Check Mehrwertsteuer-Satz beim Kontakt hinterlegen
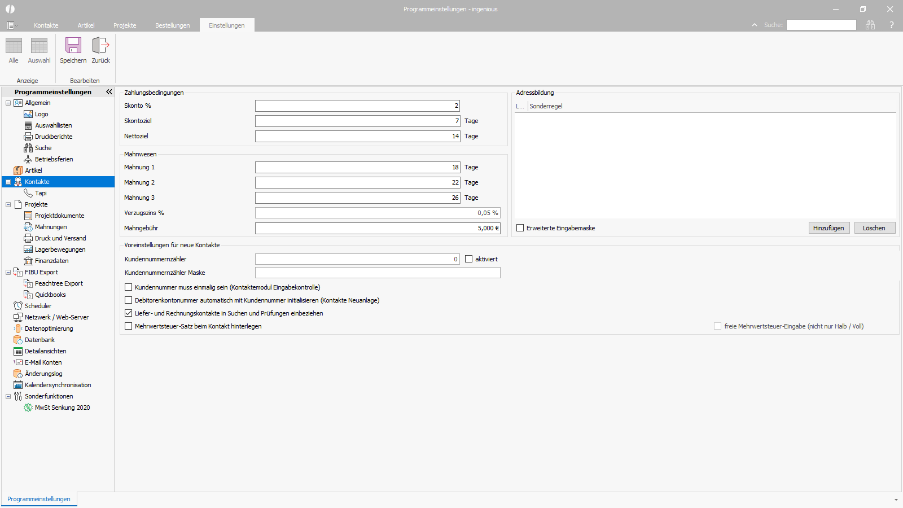 (128, 326)
